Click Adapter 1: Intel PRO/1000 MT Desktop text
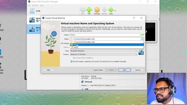Screen dimensions: 187x105 coord(98,85)
